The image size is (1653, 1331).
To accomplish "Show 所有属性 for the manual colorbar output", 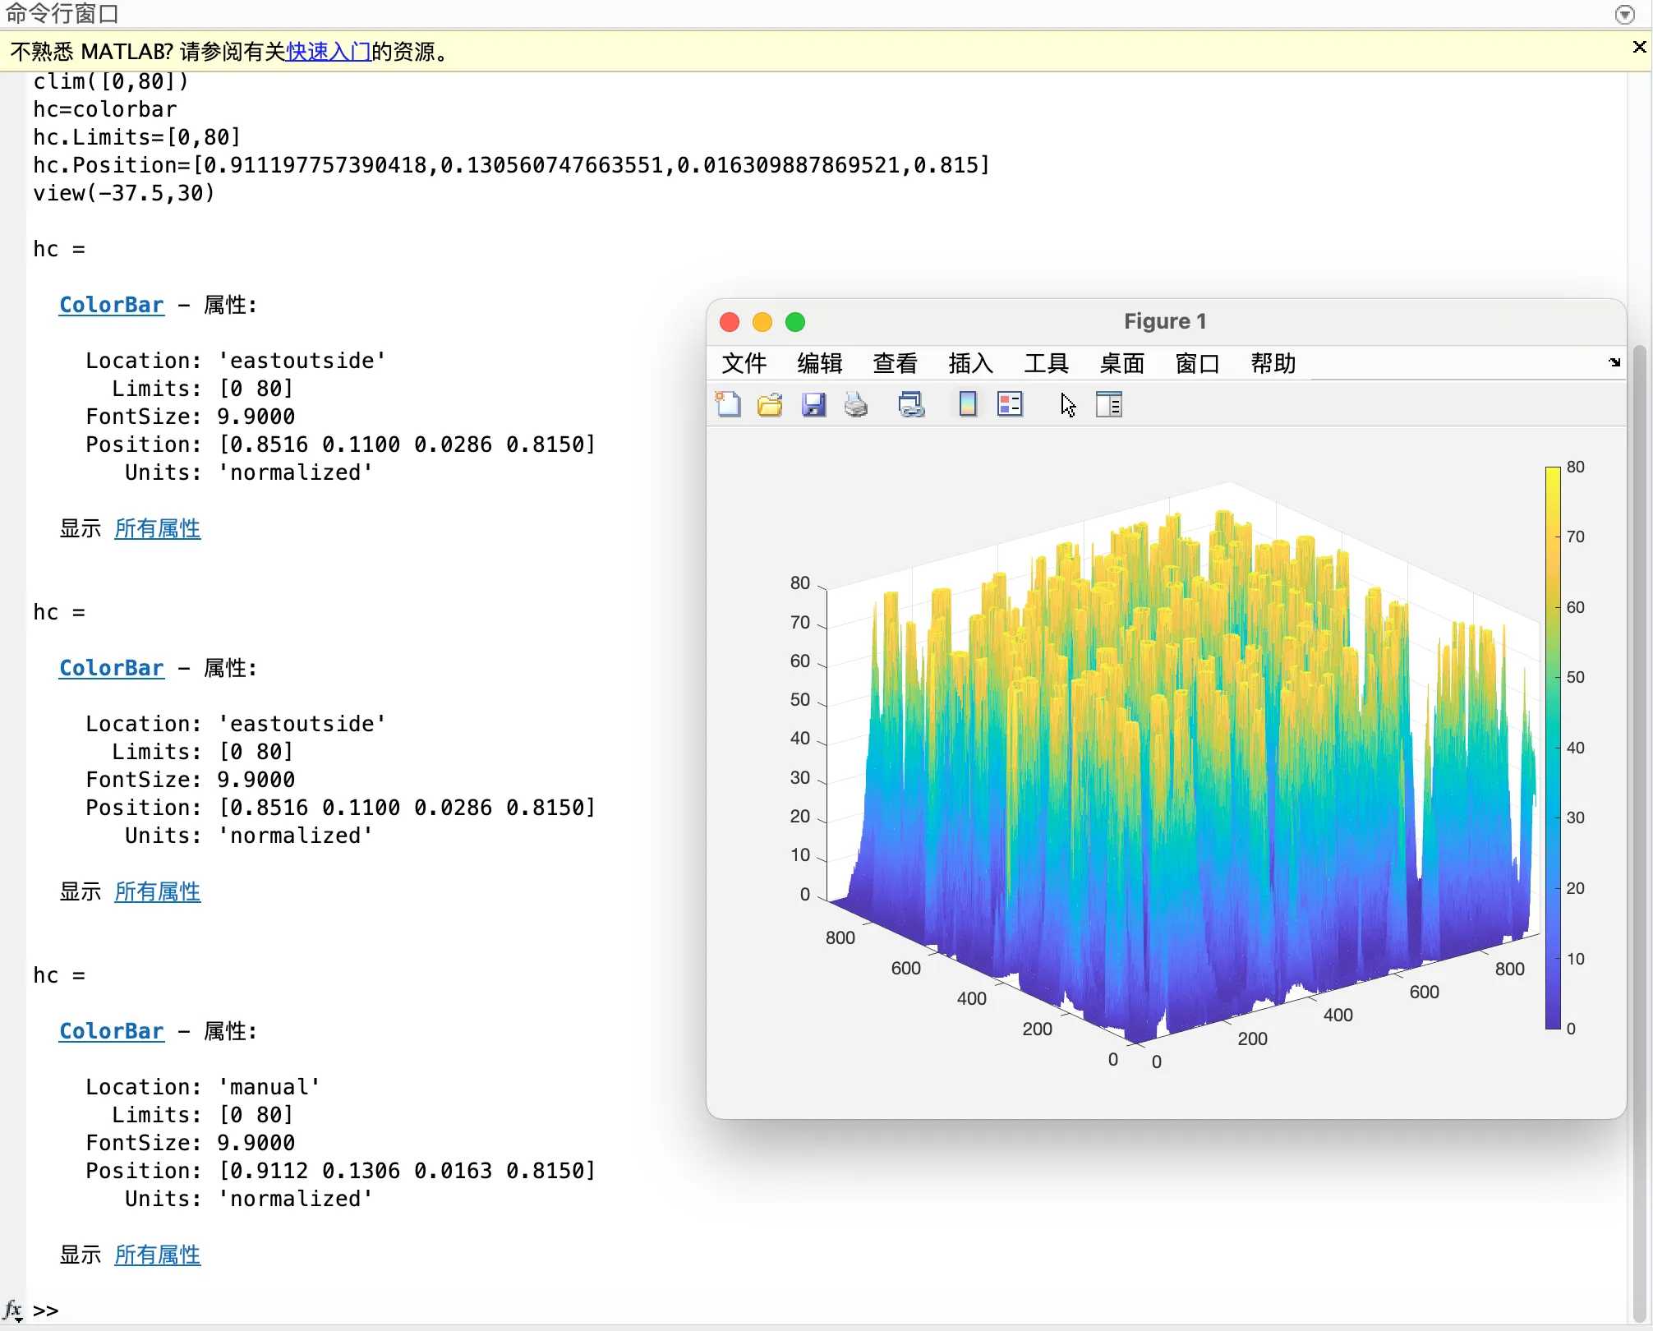I will point(158,1255).
